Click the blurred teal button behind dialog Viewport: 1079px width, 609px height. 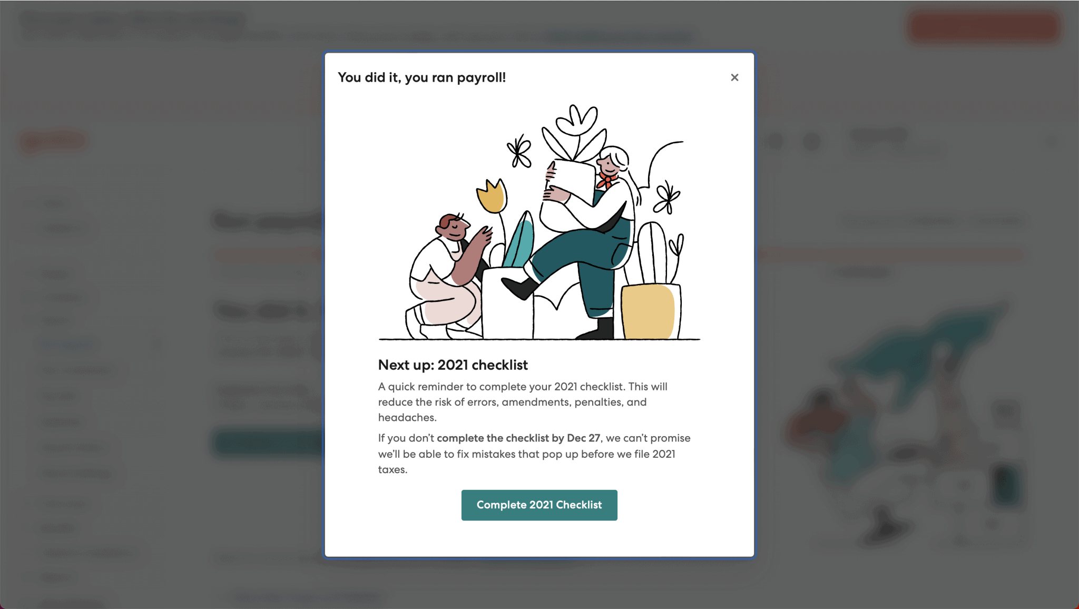[x=269, y=444]
